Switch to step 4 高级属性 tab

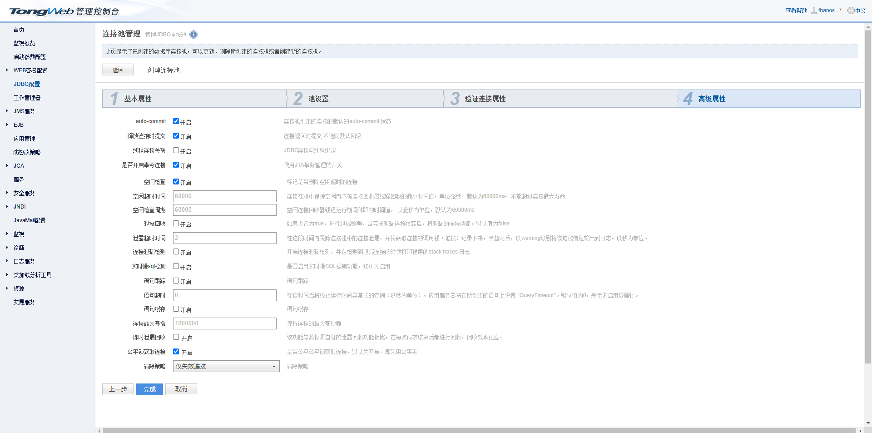(768, 99)
